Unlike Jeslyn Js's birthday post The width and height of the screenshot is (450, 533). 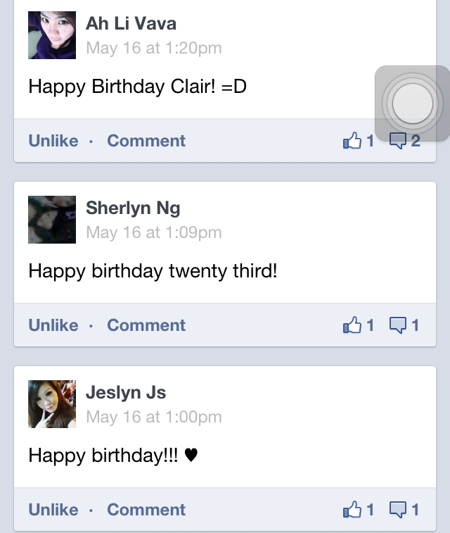click(x=53, y=510)
